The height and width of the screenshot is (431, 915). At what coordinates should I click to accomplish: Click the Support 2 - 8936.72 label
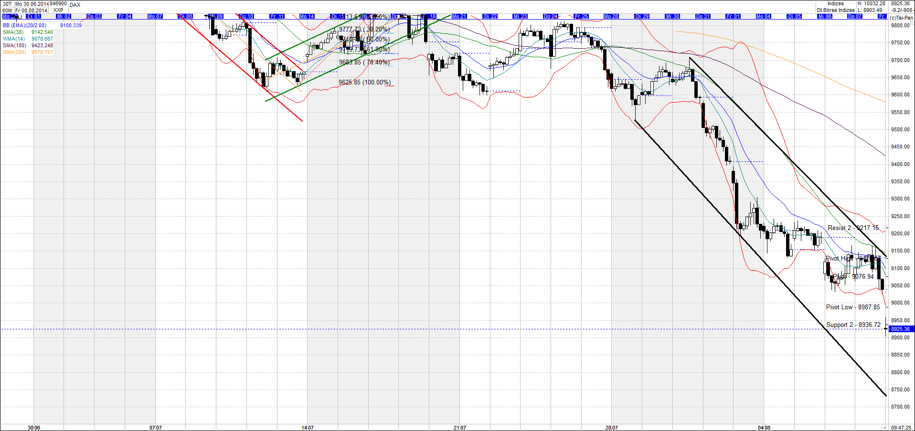(x=853, y=325)
